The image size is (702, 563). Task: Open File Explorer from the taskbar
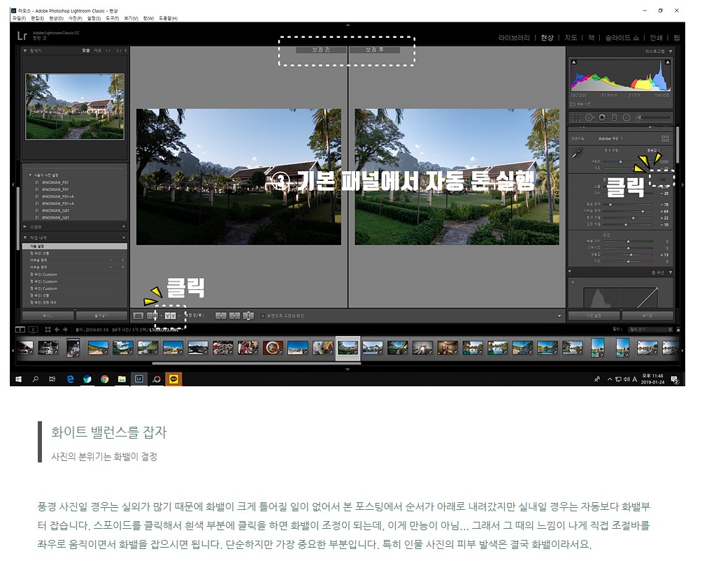point(122,379)
